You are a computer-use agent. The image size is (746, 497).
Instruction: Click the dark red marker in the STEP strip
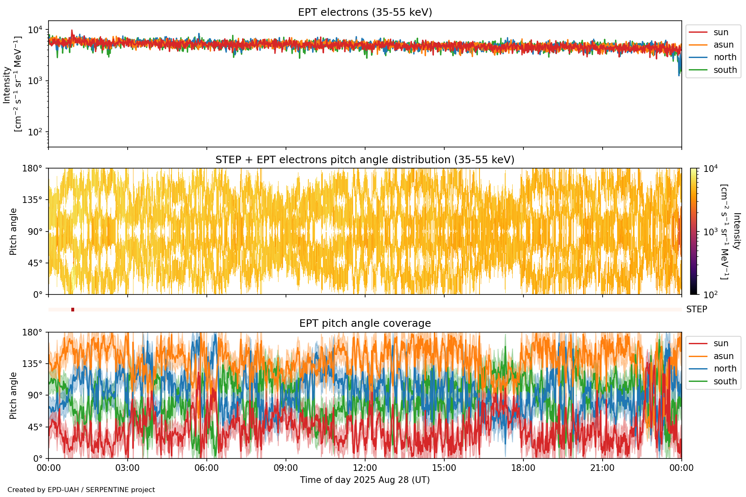(x=73, y=309)
